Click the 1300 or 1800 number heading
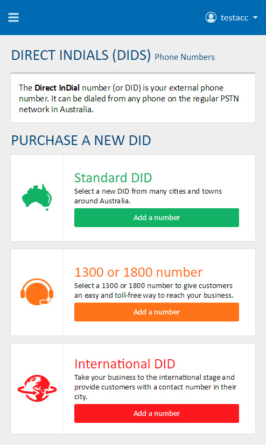This screenshot has width=266, height=445. pyautogui.click(x=138, y=272)
